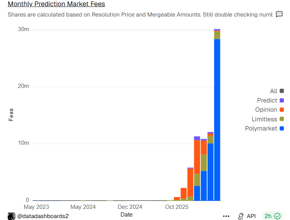Viewport: 290px width, 220px height.
Task: Click the API plug icon
Action: point(241,216)
